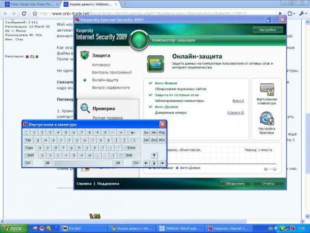Screen dimensions: 310x233
Task: Open Проверка section
Action: (104, 108)
